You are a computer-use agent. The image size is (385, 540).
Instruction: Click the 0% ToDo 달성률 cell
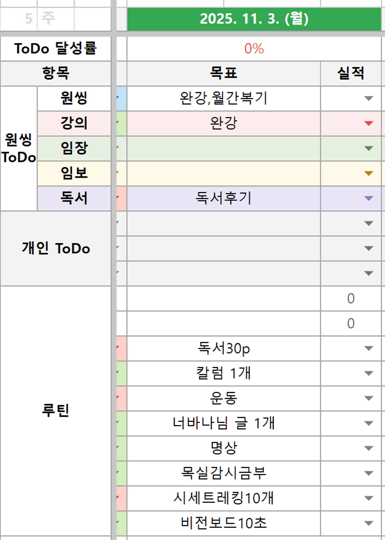point(254,48)
